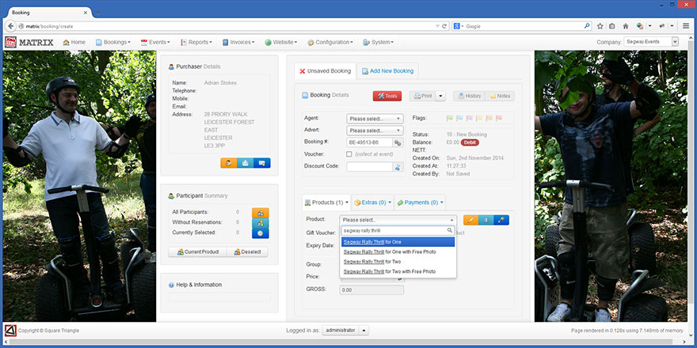Click the Square Triangle logo in footer
697x348 pixels.
10,331
